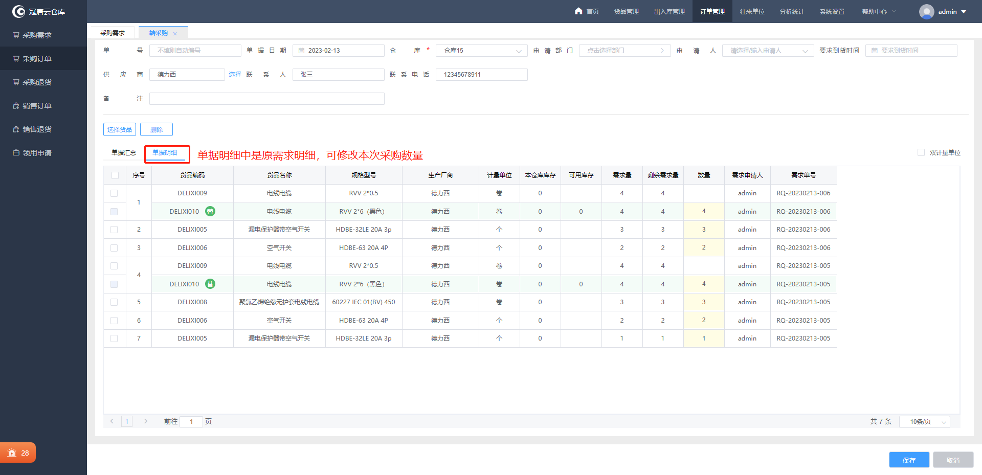The height and width of the screenshot is (475, 982).
Task: Open the 出入库管理 menu
Action: 669,11
